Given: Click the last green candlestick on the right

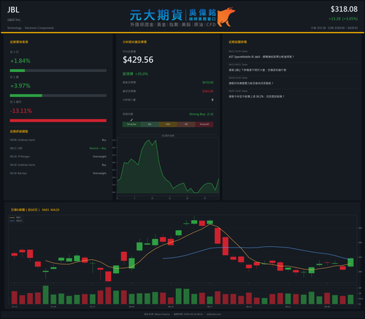Looking at the screenshot, I should click(350, 262).
